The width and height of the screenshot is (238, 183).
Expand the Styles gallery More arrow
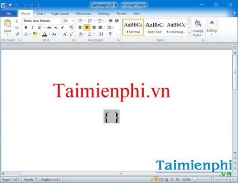[189, 33]
